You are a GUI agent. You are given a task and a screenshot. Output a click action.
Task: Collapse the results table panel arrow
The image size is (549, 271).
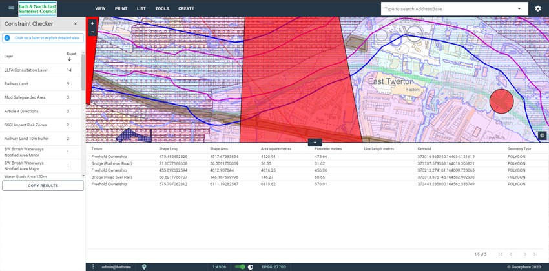tap(315, 143)
